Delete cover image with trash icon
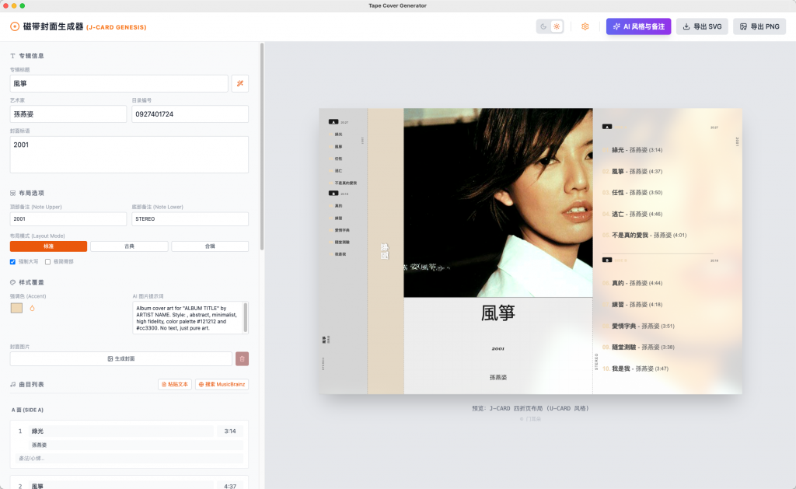The image size is (796, 489). (x=242, y=358)
